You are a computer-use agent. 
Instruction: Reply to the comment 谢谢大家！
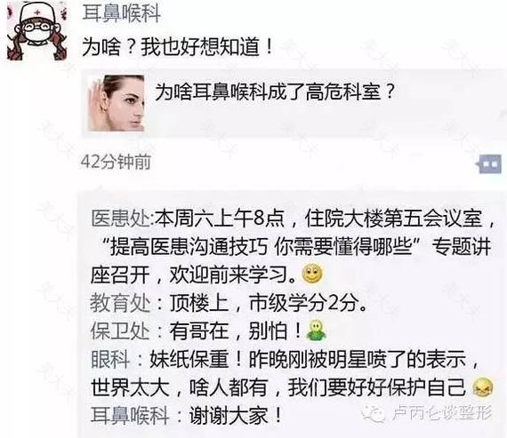tap(236, 415)
